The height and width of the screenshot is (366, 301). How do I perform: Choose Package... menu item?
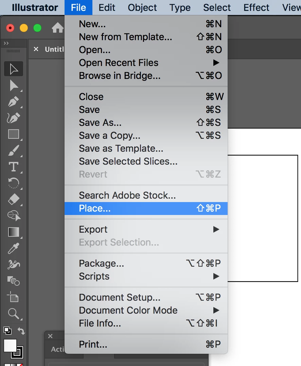point(146,263)
